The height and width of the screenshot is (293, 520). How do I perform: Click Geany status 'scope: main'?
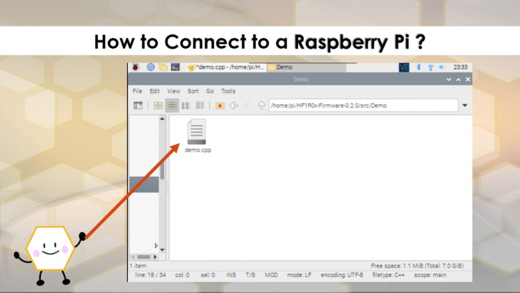pos(430,275)
